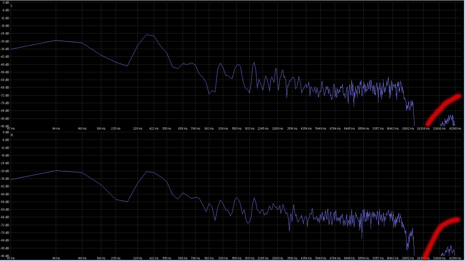
Task: Click the 10514 Hz label on top graph axis
Action: pyautogui.click(x=364, y=128)
